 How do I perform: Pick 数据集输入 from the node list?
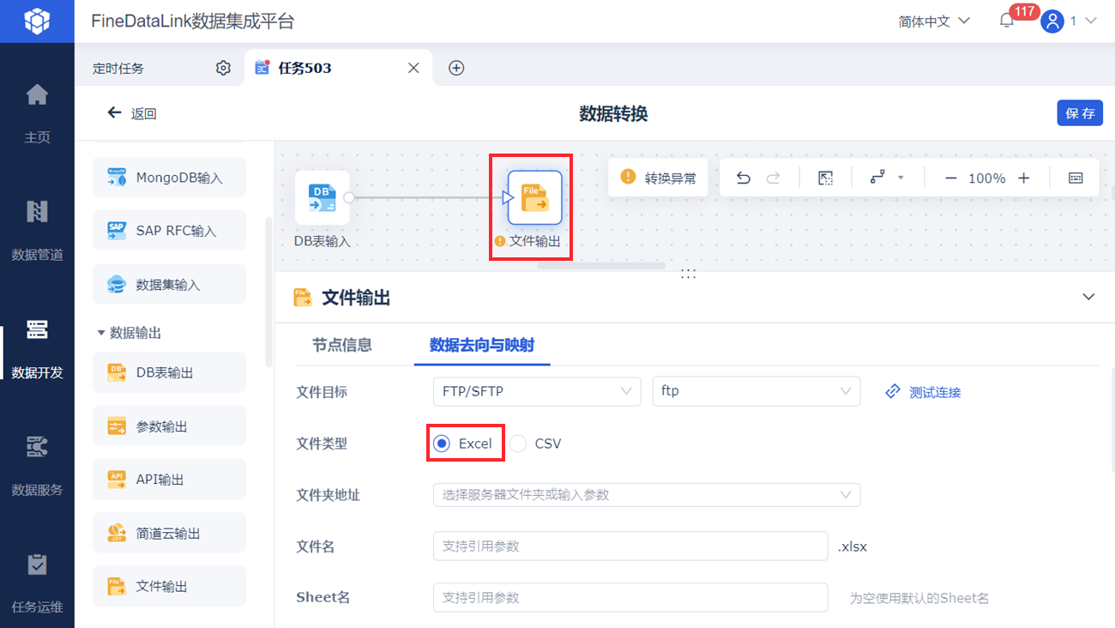pyautogui.click(x=169, y=284)
